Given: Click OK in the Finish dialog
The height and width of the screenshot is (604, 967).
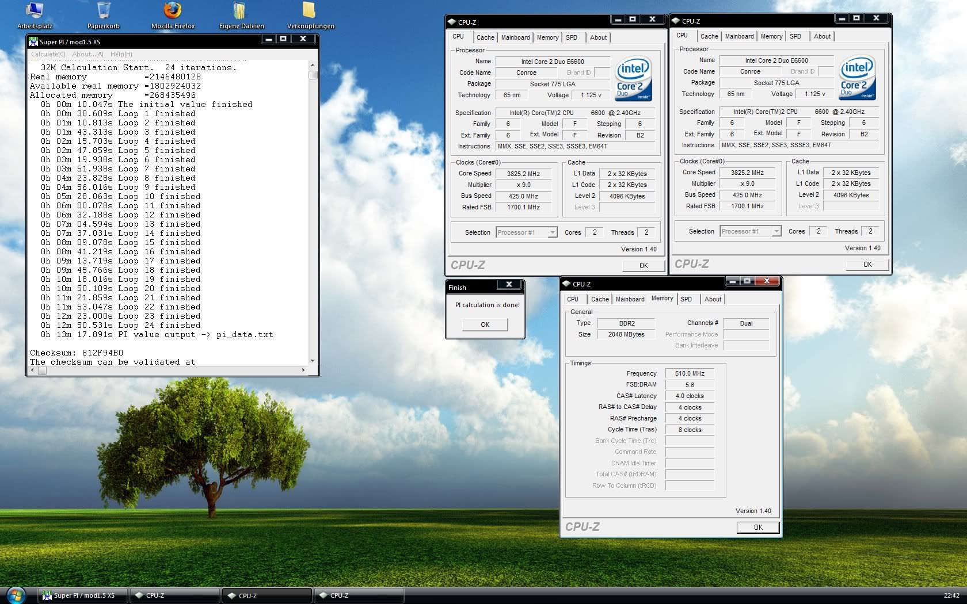Looking at the screenshot, I should coord(485,324).
